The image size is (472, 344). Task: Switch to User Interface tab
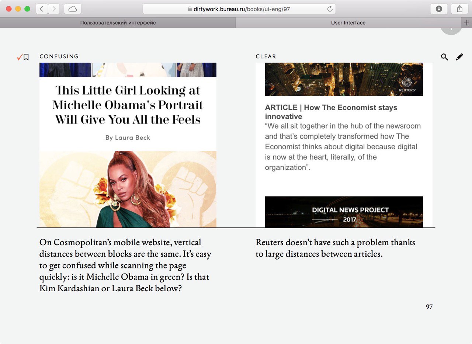(348, 23)
